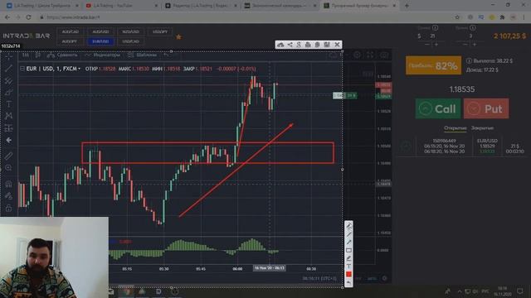Screen dimensions: 531x298
Task: Select the AUD/JPY currency pair button
Action: [70, 41]
